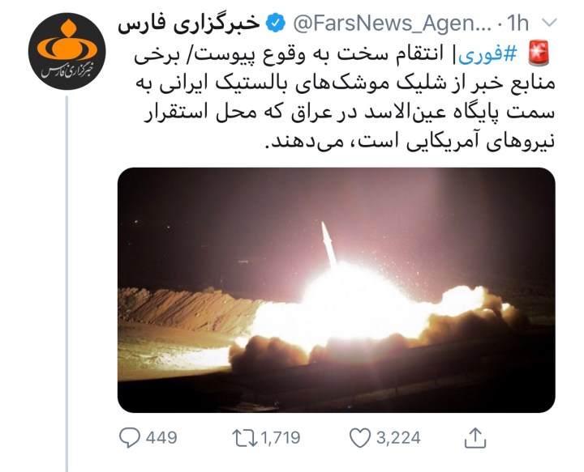
Task: Open the share tweet icon
Action: pos(475,437)
